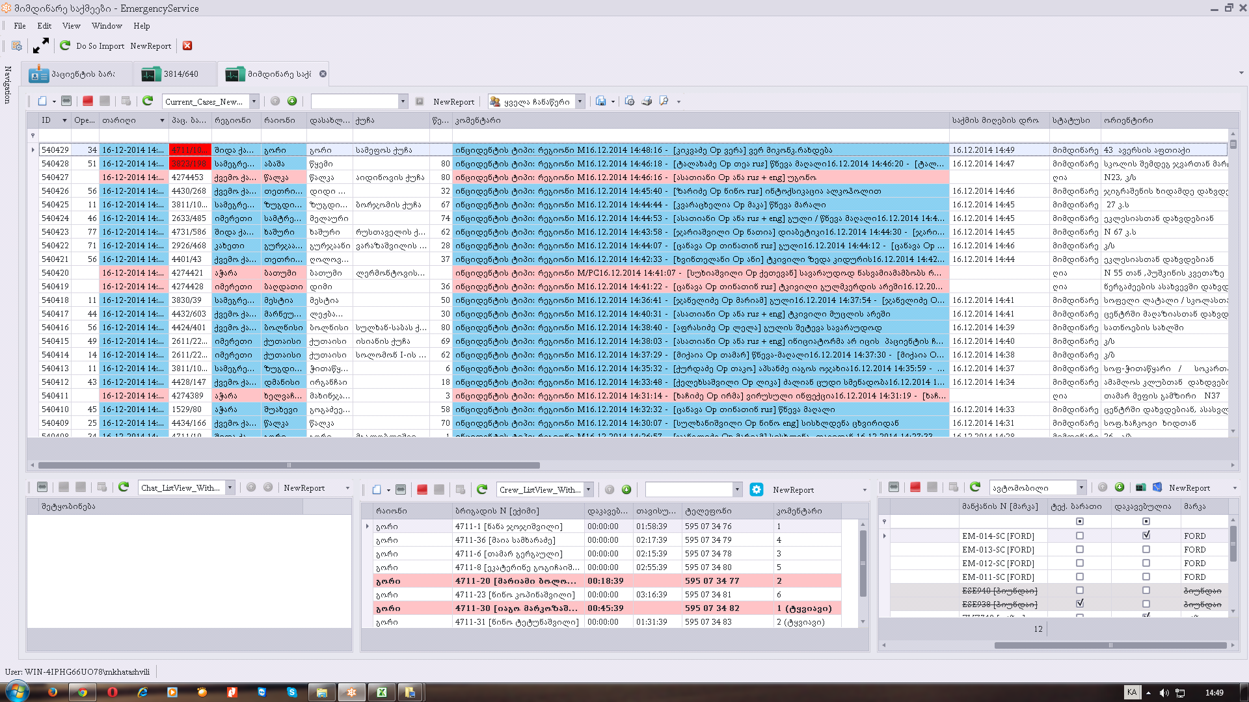Image resolution: width=1249 pixels, height=702 pixels.
Task: Open the Crew_ListView_With dropdown
Action: pyautogui.click(x=588, y=489)
